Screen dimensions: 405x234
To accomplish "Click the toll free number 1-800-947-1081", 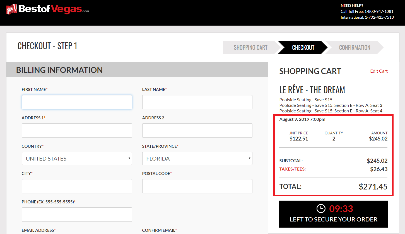I will click(379, 11).
